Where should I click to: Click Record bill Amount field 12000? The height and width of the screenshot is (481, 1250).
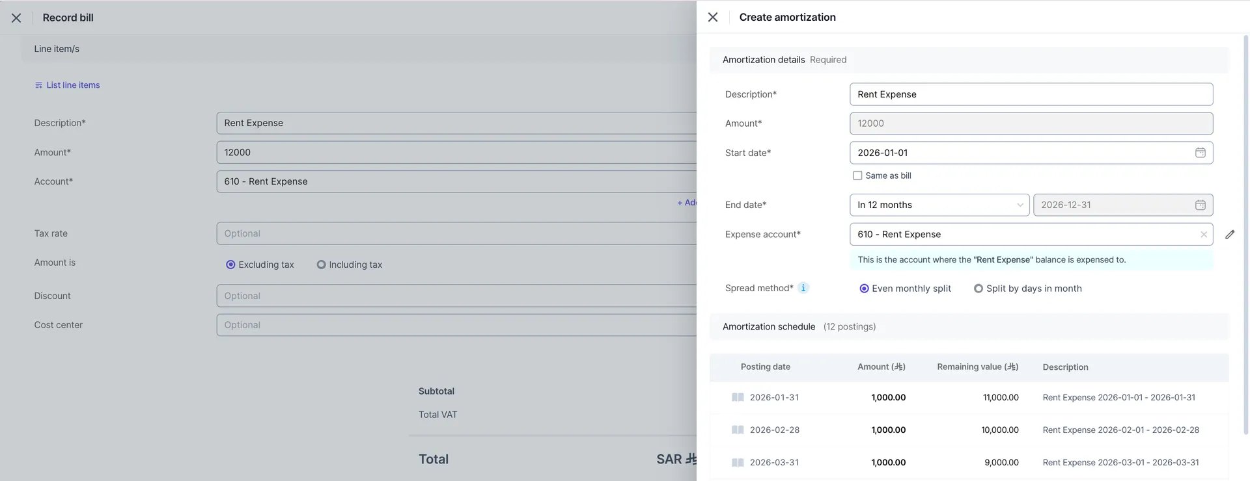click(456, 152)
